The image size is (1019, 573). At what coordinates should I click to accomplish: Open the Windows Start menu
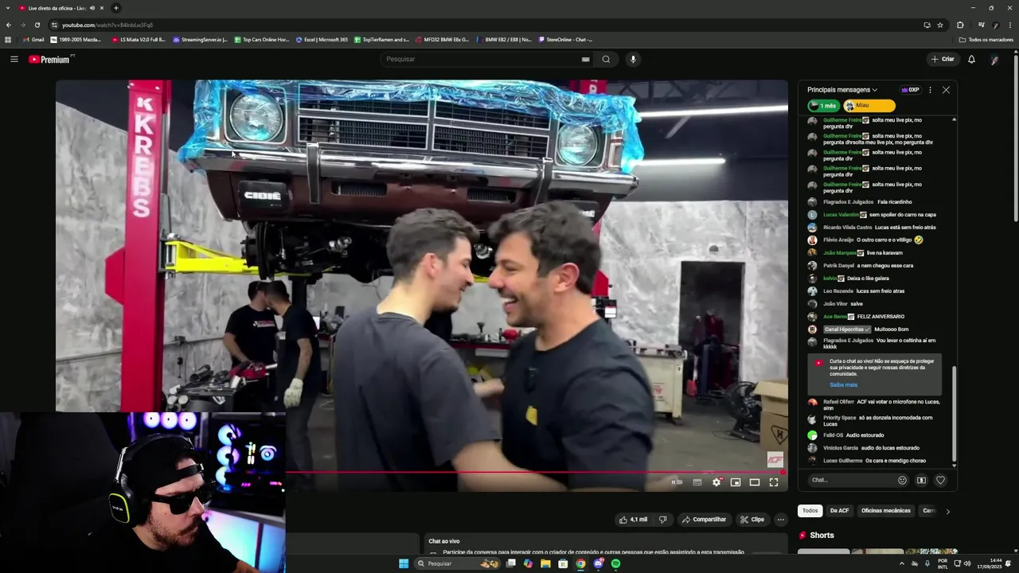point(404,563)
